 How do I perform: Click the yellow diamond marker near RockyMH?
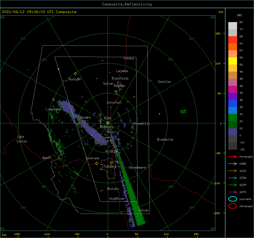(75, 74)
